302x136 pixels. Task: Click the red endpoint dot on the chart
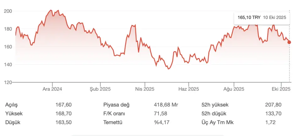coord(289,42)
